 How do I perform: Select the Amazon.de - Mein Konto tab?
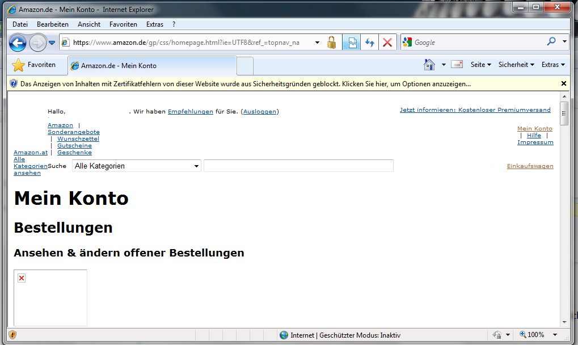152,66
